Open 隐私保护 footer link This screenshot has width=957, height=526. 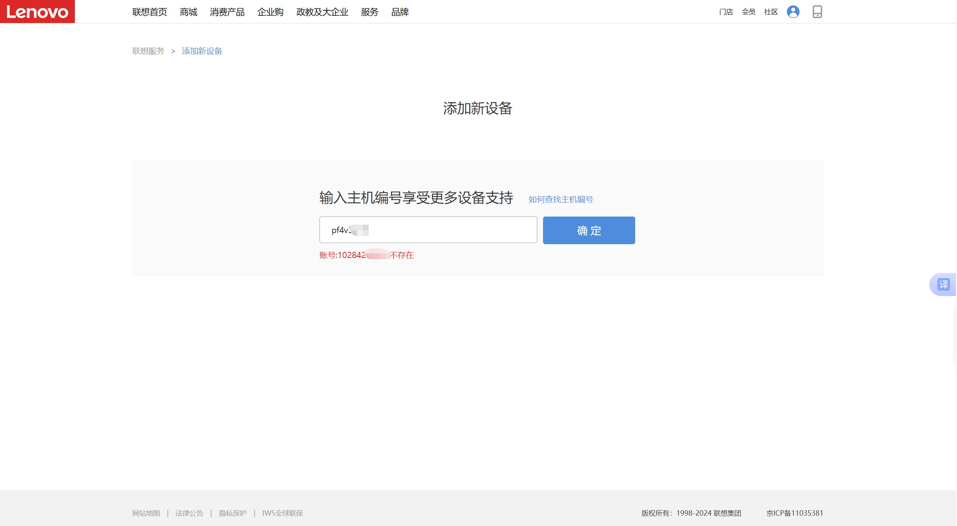tap(233, 513)
